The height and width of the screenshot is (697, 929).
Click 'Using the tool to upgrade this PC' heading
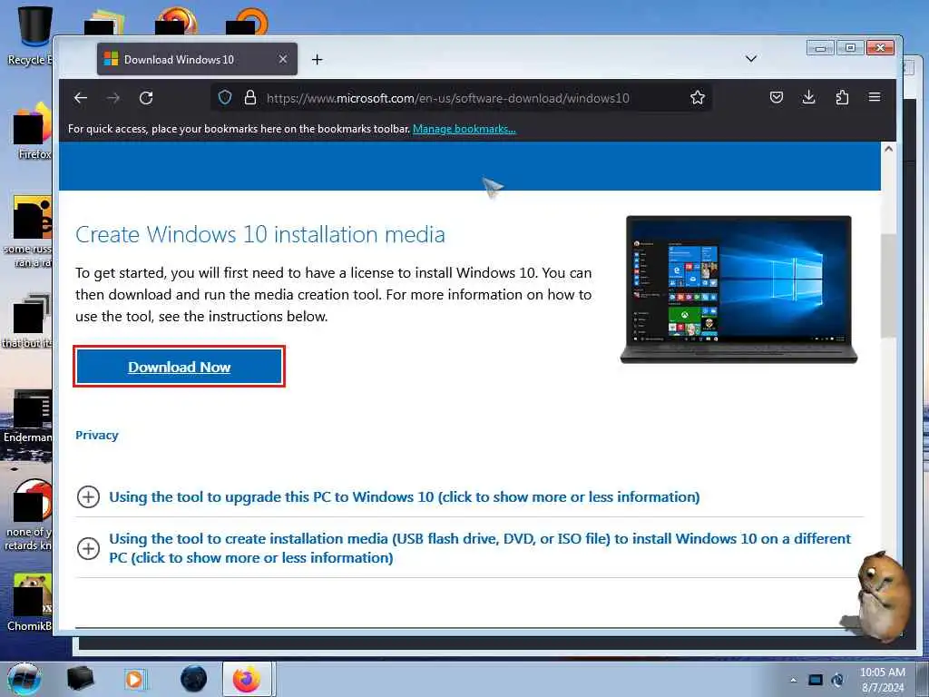[x=404, y=496]
